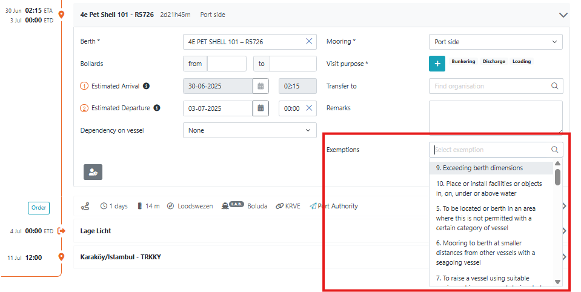Click the search icon in Transfer to field
The image size is (581, 292).
554,86
